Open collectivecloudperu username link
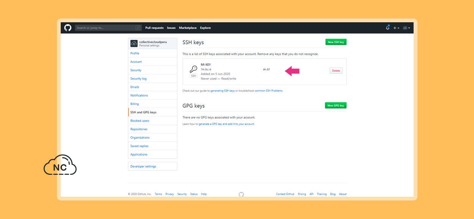This screenshot has width=474, height=219. coord(153,42)
